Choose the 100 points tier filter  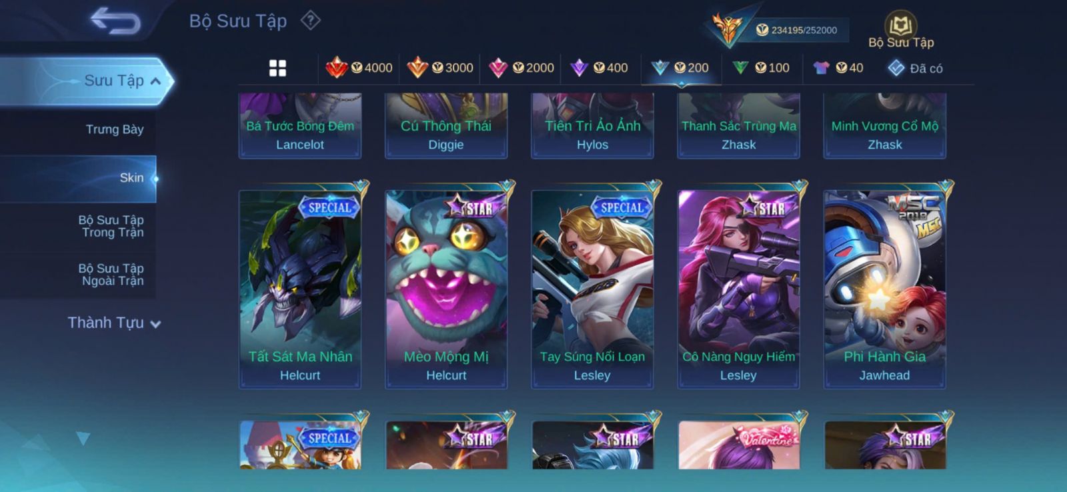click(x=761, y=67)
